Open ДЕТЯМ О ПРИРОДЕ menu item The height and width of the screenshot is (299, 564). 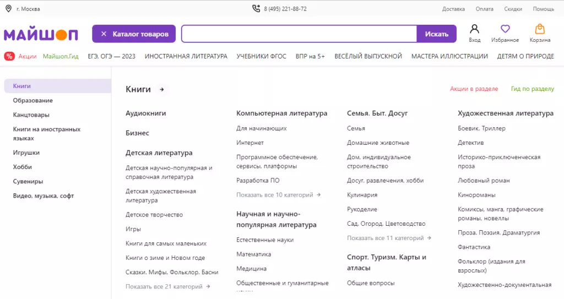click(525, 56)
